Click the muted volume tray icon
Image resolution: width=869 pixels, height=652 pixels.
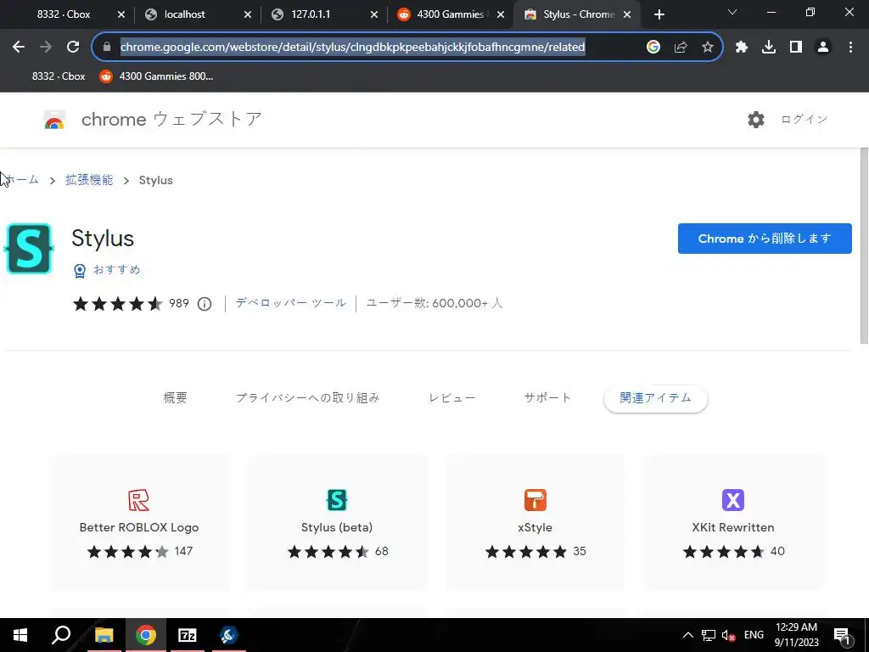(x=729, y=635)
